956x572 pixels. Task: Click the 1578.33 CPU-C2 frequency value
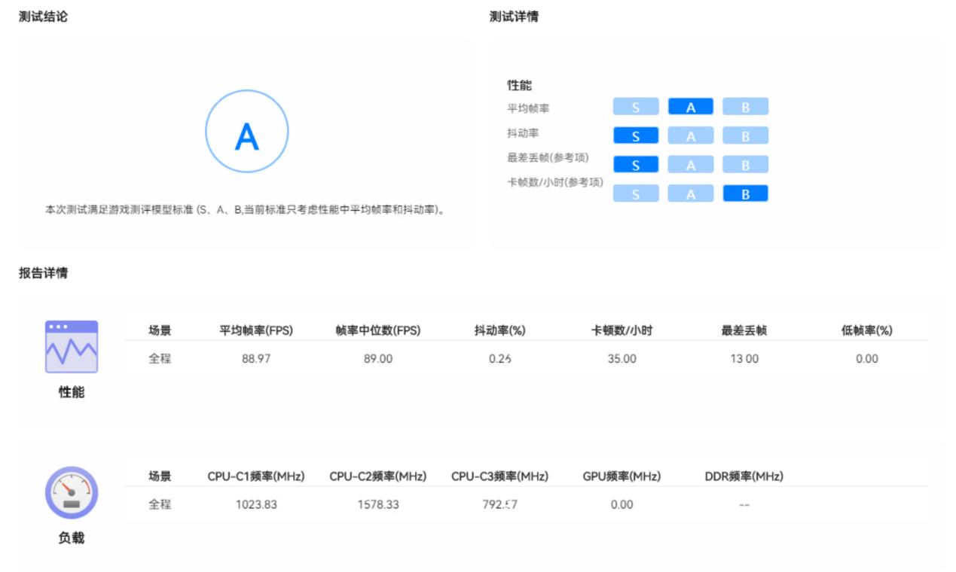tap(378, 505)
